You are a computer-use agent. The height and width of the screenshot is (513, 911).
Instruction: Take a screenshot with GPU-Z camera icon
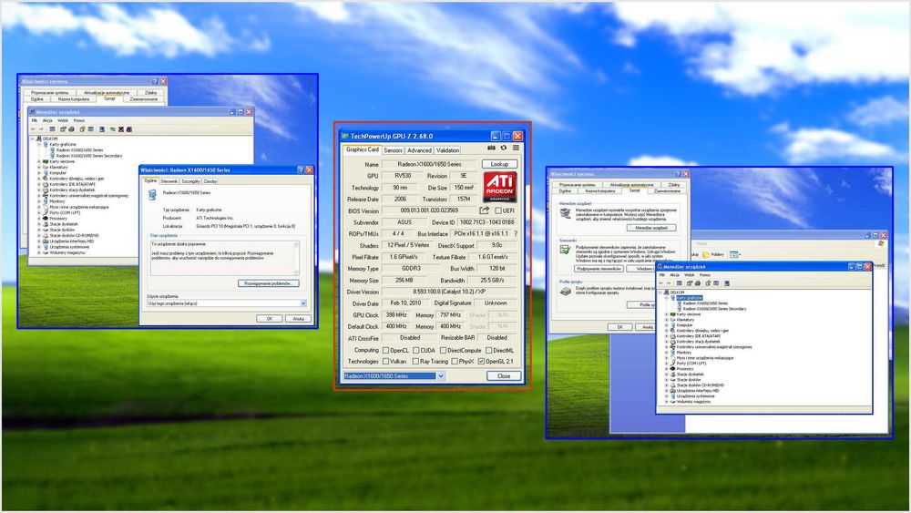[x=491, y=149]
